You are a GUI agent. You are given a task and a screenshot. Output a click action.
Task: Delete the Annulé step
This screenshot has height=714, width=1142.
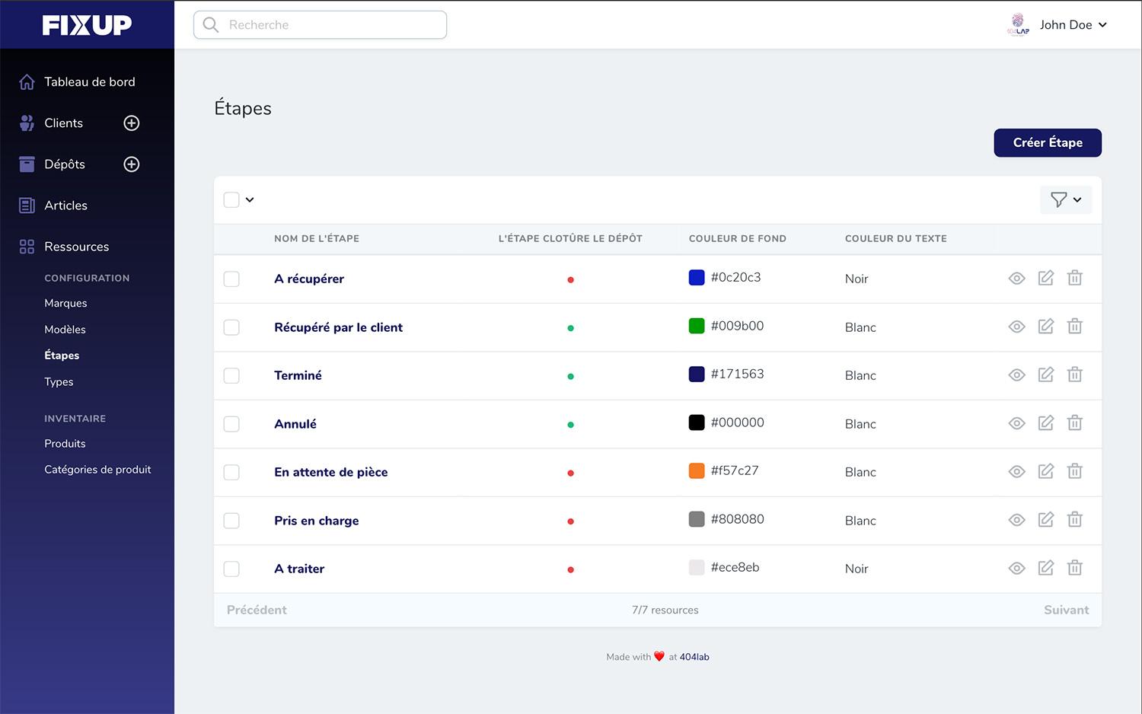click(x=1075, y=423)
